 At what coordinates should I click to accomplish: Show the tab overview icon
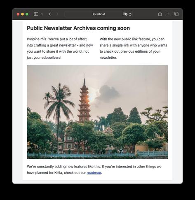176,14
